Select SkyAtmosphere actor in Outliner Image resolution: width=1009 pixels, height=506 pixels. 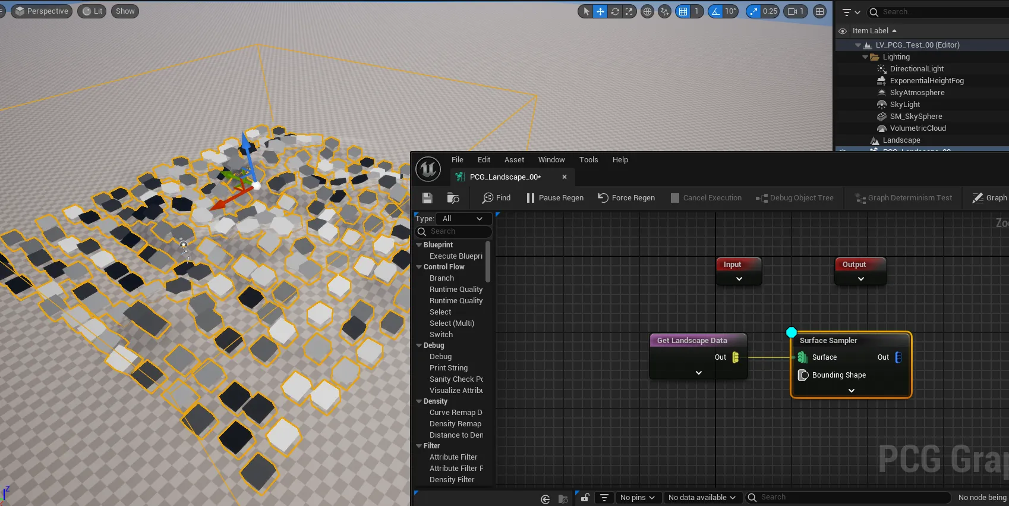coord(917,93)
